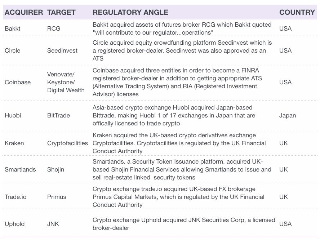This screenshot has width=320, height=240.
Task: Select the Venovate/Keystone/Digital Wealth target cell
Action: click(66, 82)
